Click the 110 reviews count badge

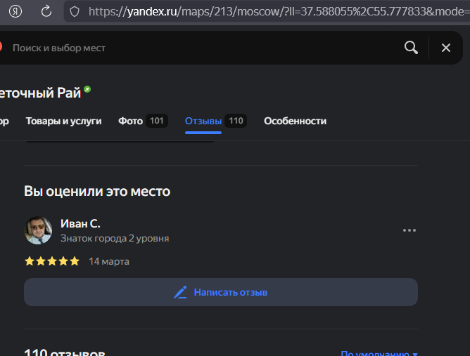click(x=236, y=121)
